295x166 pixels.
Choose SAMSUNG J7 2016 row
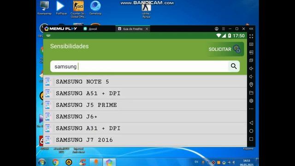145,140
